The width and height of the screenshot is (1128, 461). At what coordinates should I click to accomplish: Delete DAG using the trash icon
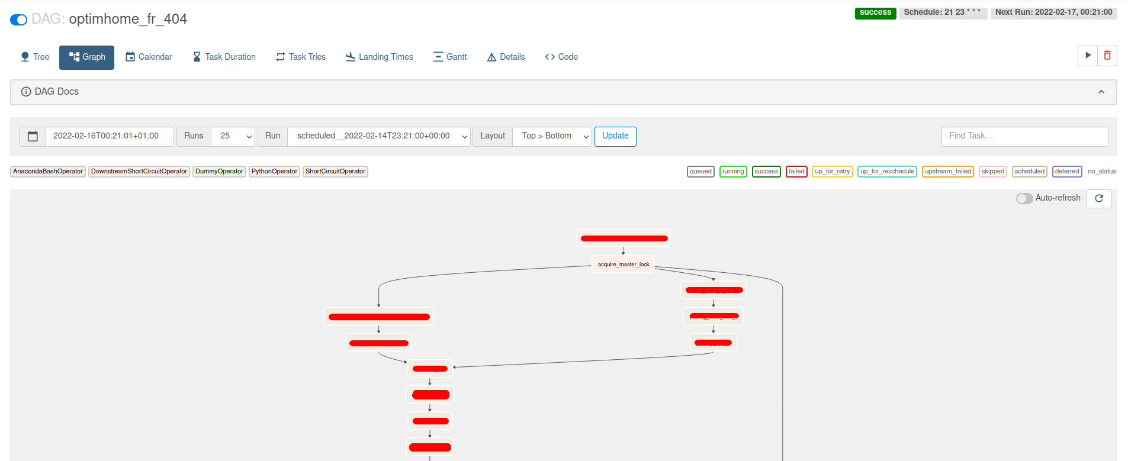click(x=1107, y=56)
